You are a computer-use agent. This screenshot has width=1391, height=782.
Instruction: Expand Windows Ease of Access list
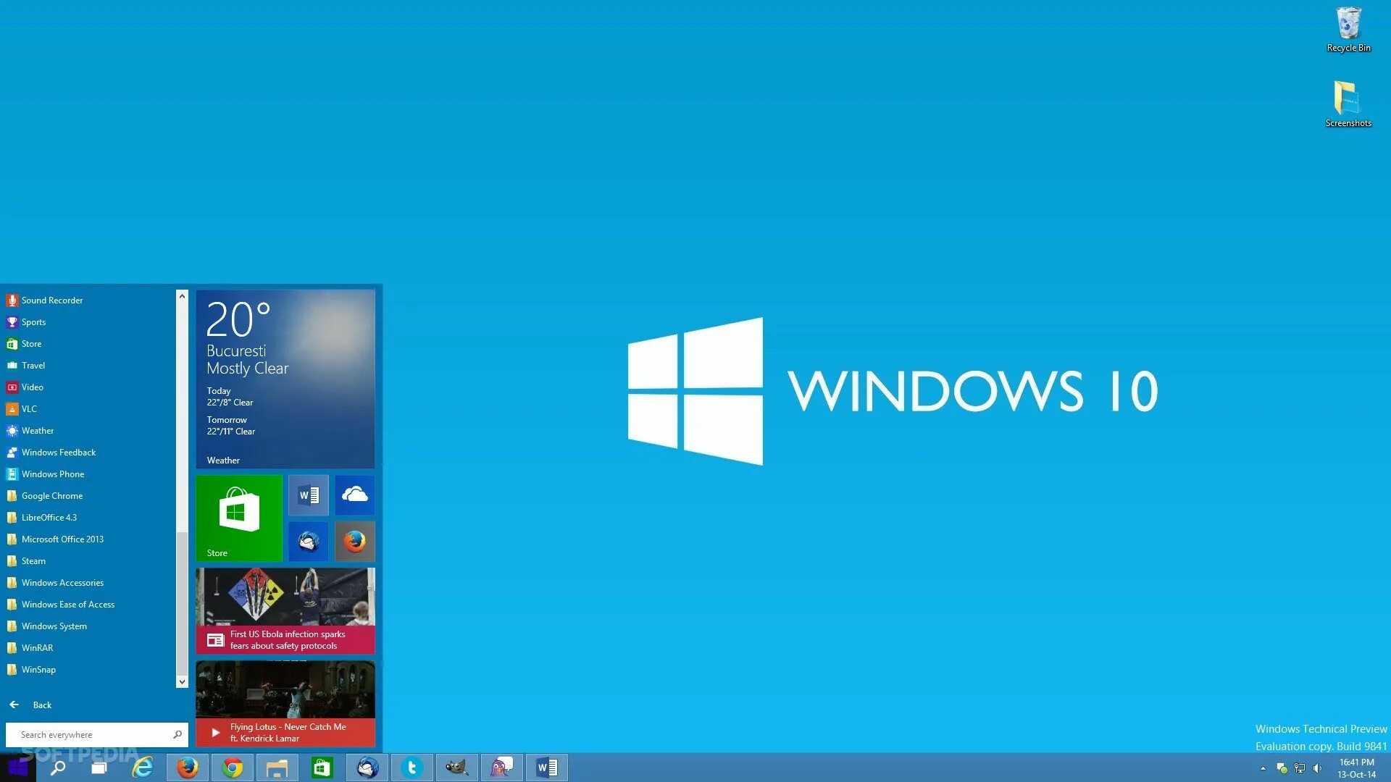[x=65, y=603]
